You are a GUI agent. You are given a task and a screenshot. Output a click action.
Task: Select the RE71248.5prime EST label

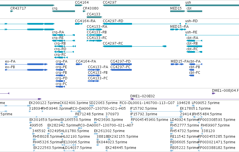(90, 114)
